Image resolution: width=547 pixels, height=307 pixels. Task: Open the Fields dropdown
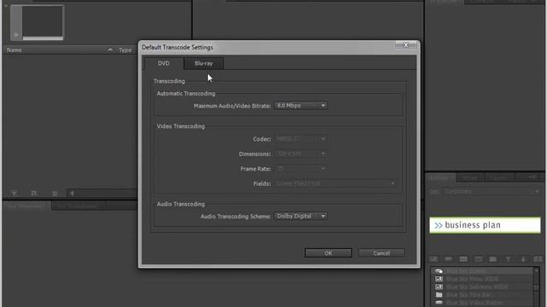[335, 183]
